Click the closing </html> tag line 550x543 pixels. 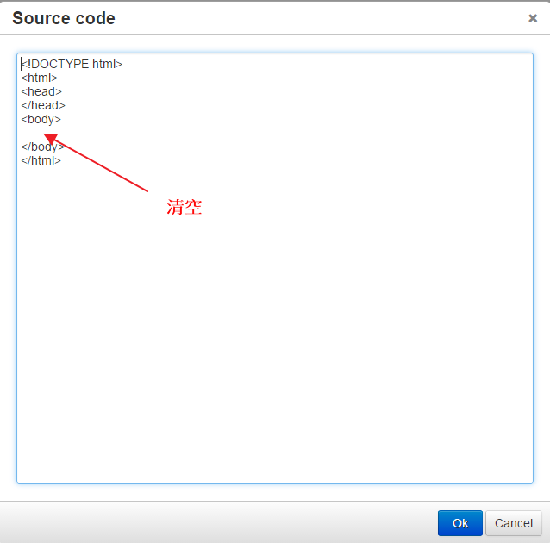[x=41, y=160]
